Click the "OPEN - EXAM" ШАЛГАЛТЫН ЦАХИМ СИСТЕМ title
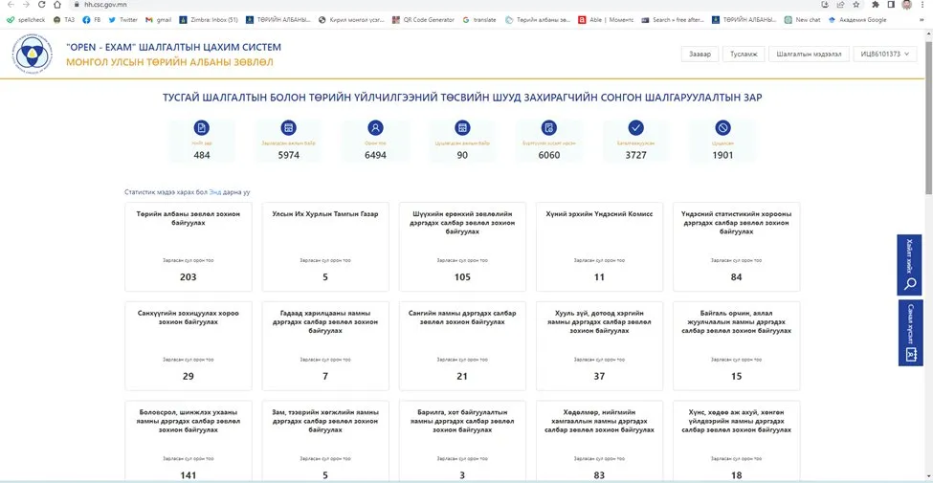This screenshot has width=933, height=483. (x=173, y=47)
